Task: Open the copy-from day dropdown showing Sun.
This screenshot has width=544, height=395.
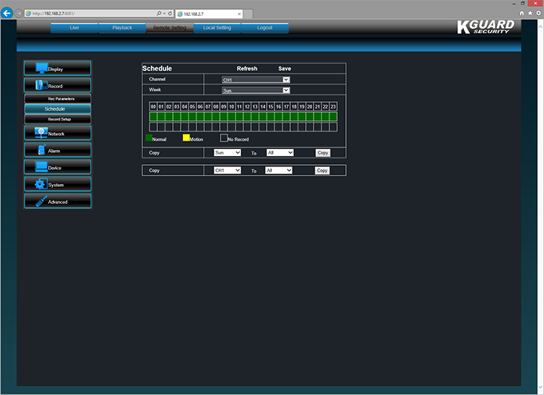Action: tap(227, 153)
